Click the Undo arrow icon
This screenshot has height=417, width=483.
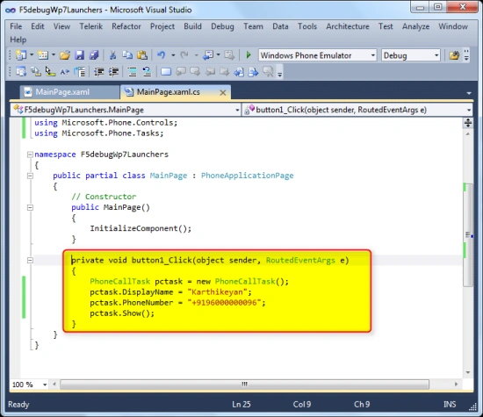(x=161, y=55)
